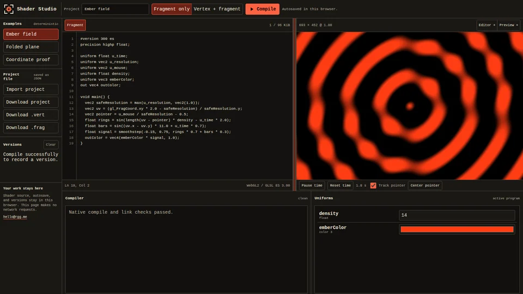The image size is (523, 294).
Task: Download the .vert file
Action: (31, 115)
